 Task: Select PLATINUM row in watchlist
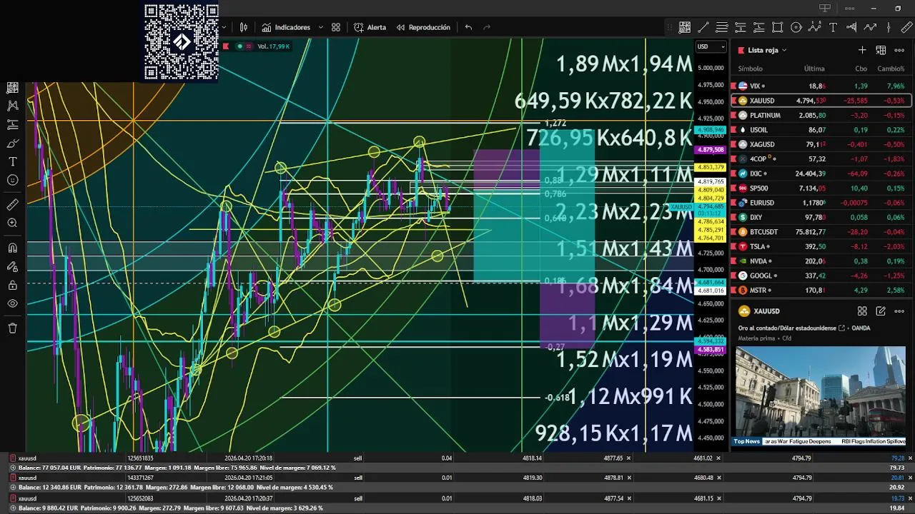tap(821, 115)
